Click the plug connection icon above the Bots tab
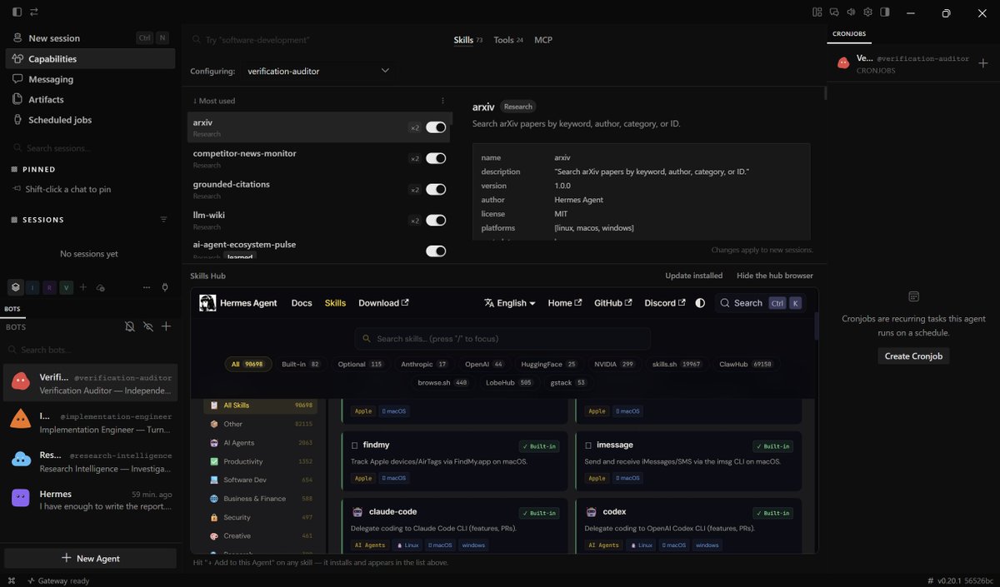1000x587 pixels. (165, 287)
